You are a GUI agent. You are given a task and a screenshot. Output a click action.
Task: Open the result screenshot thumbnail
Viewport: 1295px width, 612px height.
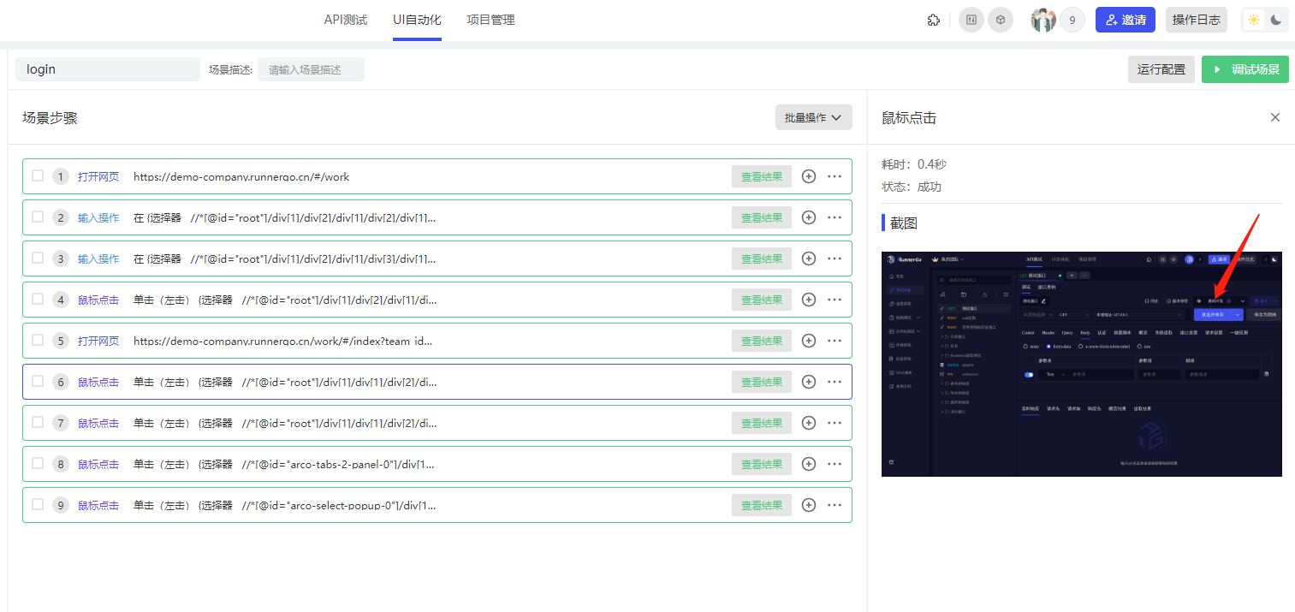pos(1081,364)
